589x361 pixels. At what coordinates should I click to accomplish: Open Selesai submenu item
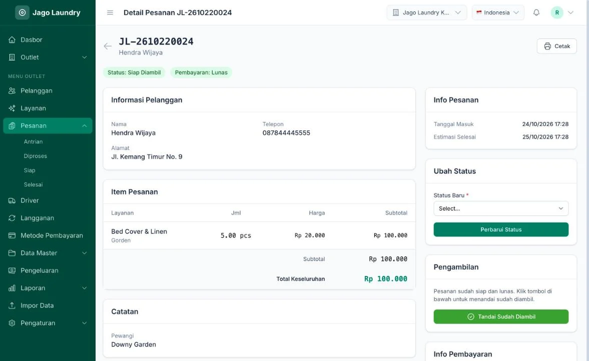(34, 184)
